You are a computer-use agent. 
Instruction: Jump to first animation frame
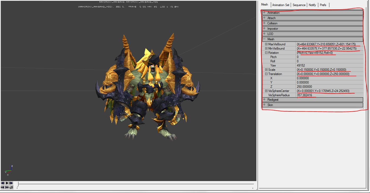pos(3,187)
